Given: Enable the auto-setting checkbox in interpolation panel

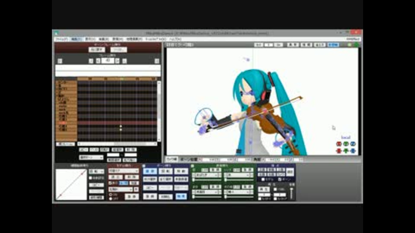Looking at the screenshot, I should (90, 178).
